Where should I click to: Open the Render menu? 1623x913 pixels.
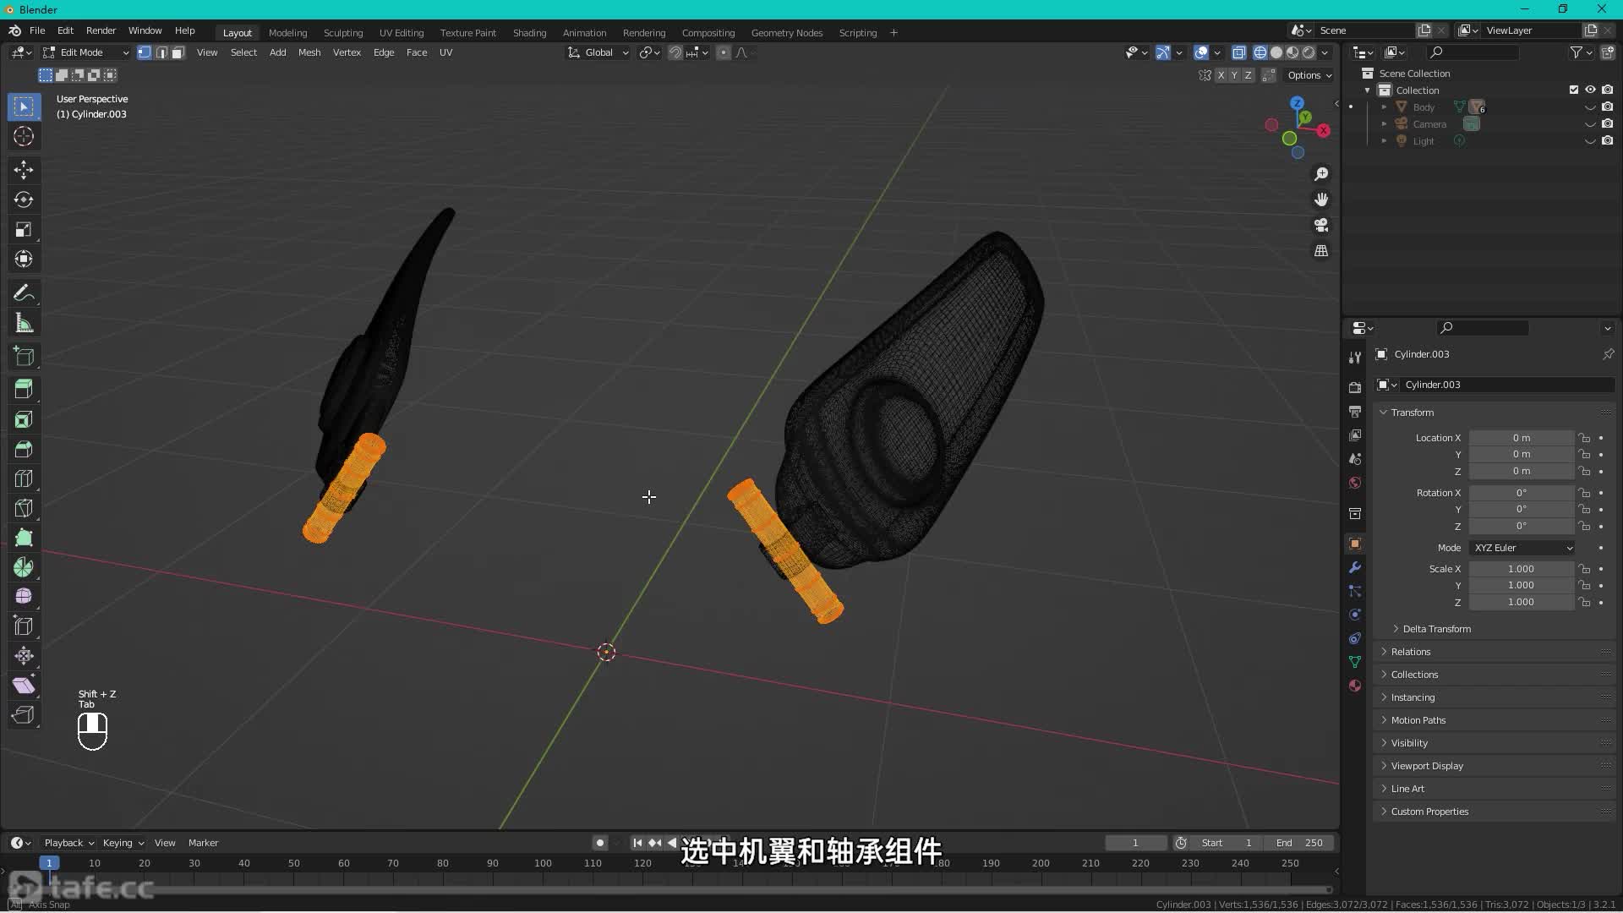pyautogui.click(x=101, y=30)
